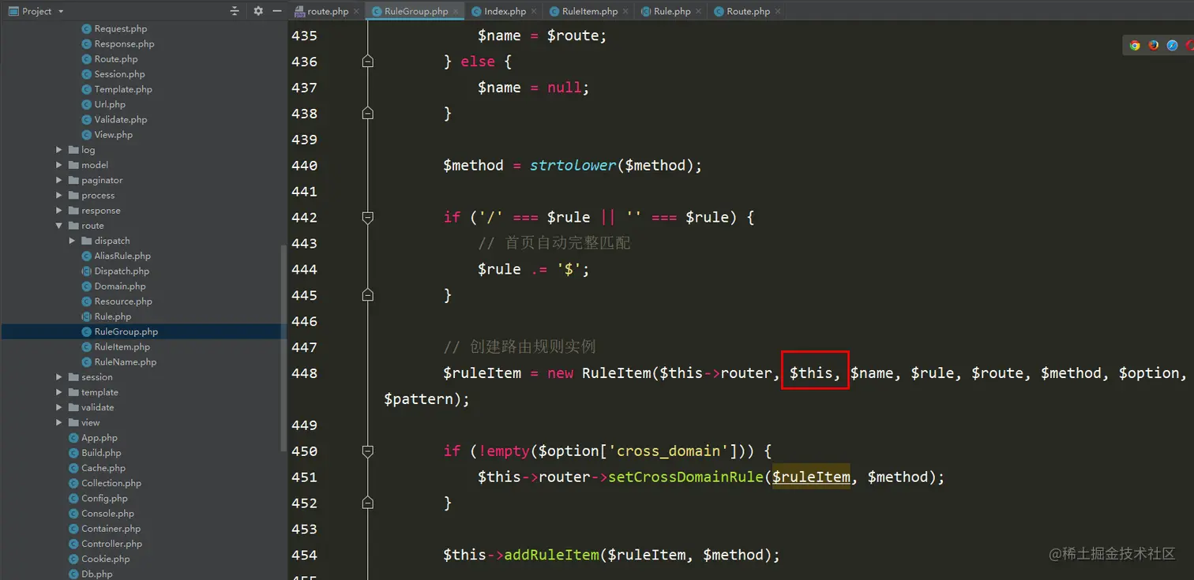Viewport: 1194px width, 580px height.
Task: Click the Project panel vertical scrollbar
Action: pos(284,347)
